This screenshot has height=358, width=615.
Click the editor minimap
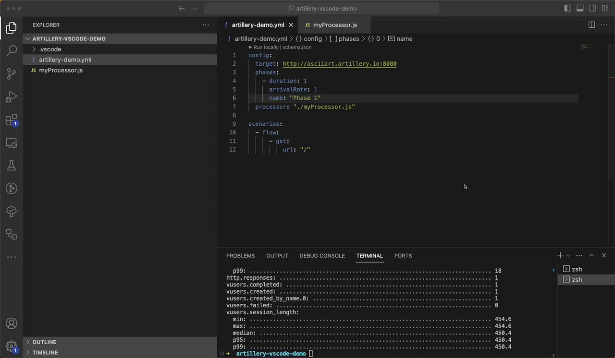coord(586,47)
